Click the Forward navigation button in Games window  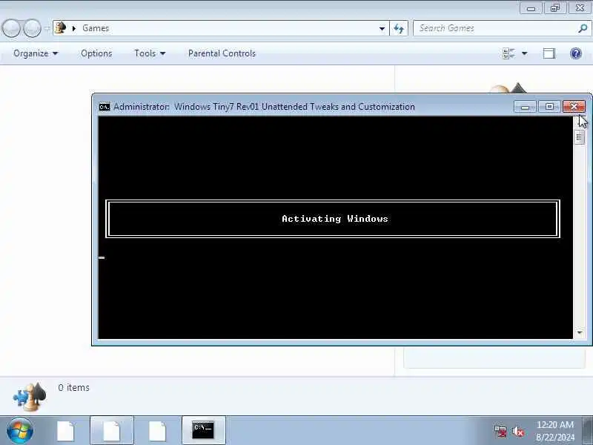(33, 28)
